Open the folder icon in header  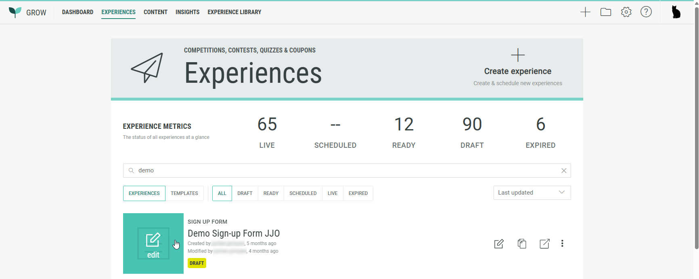click(x=606, y=12)
